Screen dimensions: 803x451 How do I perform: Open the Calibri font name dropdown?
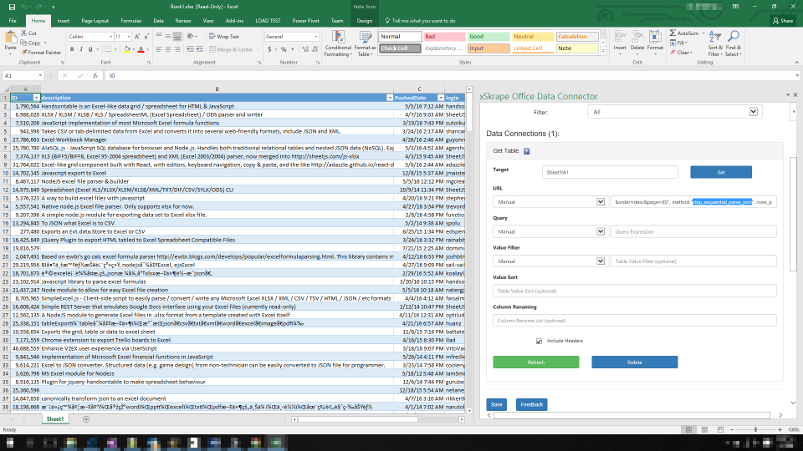click(110, 37)
